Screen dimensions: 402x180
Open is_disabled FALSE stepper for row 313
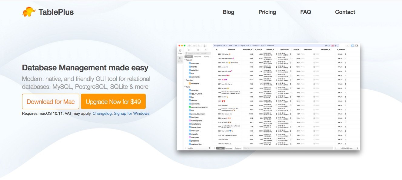(x=345, y=144)
